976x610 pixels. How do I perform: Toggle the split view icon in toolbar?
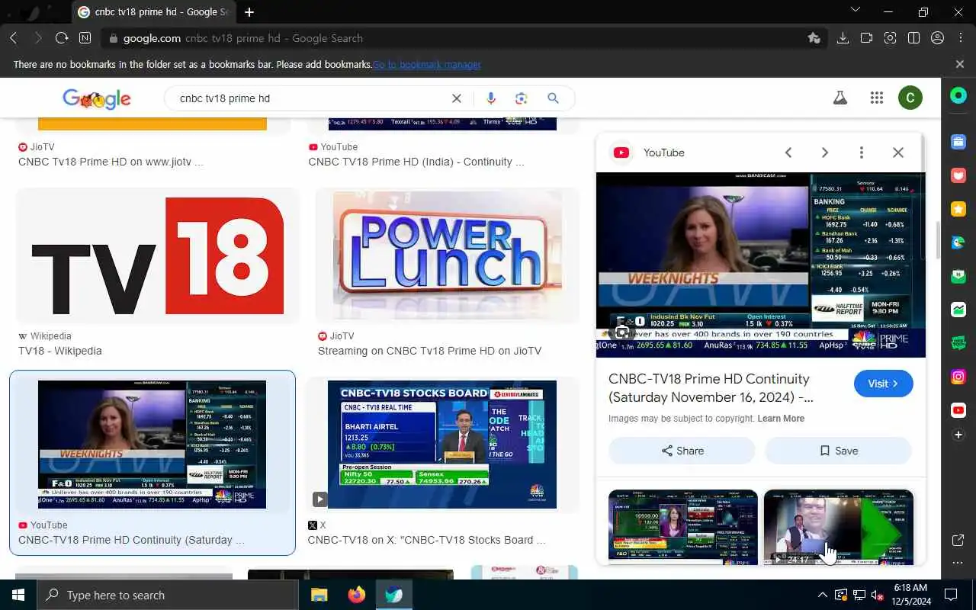913,38
